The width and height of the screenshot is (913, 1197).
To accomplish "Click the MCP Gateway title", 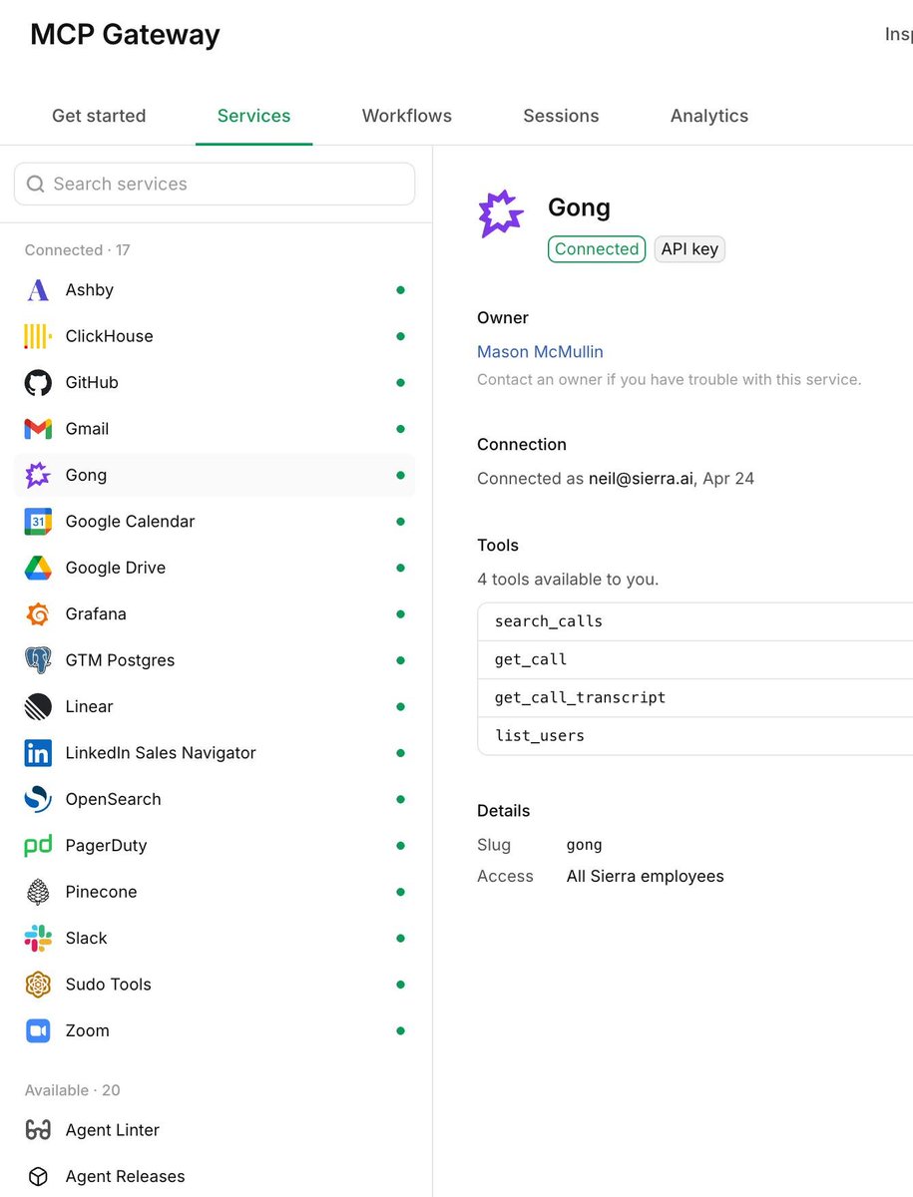I will coord(125,35).
